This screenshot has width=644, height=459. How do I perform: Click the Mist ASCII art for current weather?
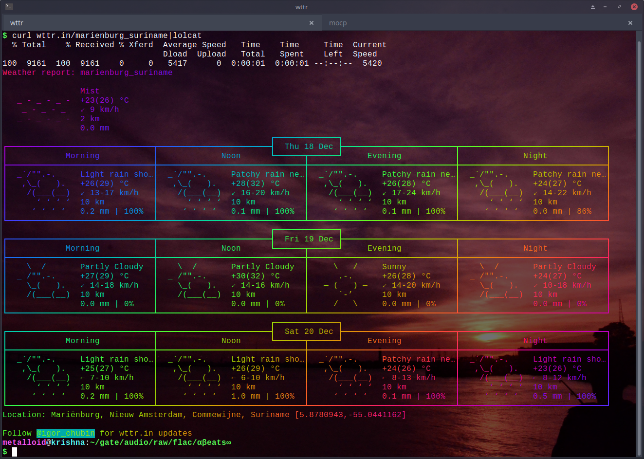click(x=44, y=110)
